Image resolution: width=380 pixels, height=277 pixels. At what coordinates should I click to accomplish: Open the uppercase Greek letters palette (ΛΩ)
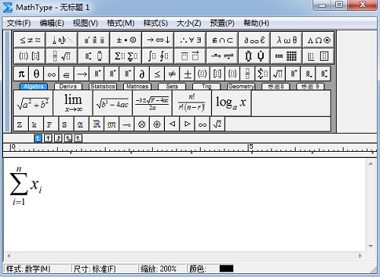pos(318,40)
